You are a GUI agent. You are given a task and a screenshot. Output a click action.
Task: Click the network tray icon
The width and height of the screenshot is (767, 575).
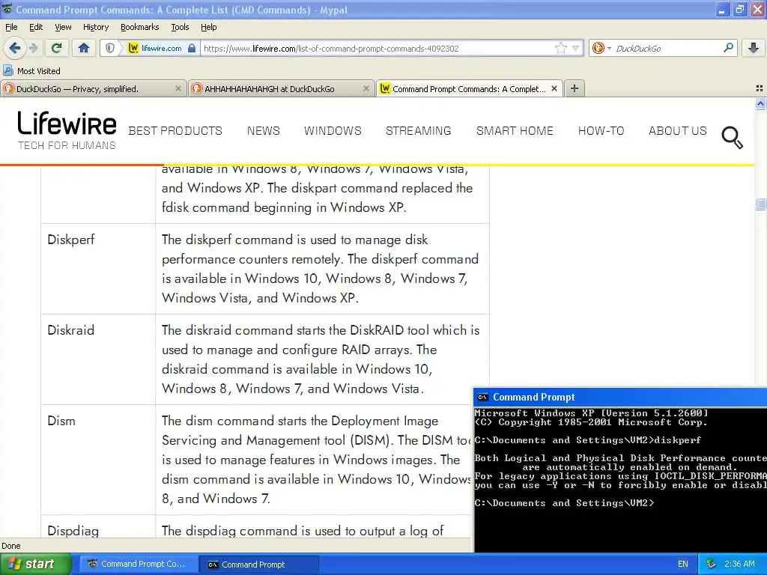coord(712,565)
